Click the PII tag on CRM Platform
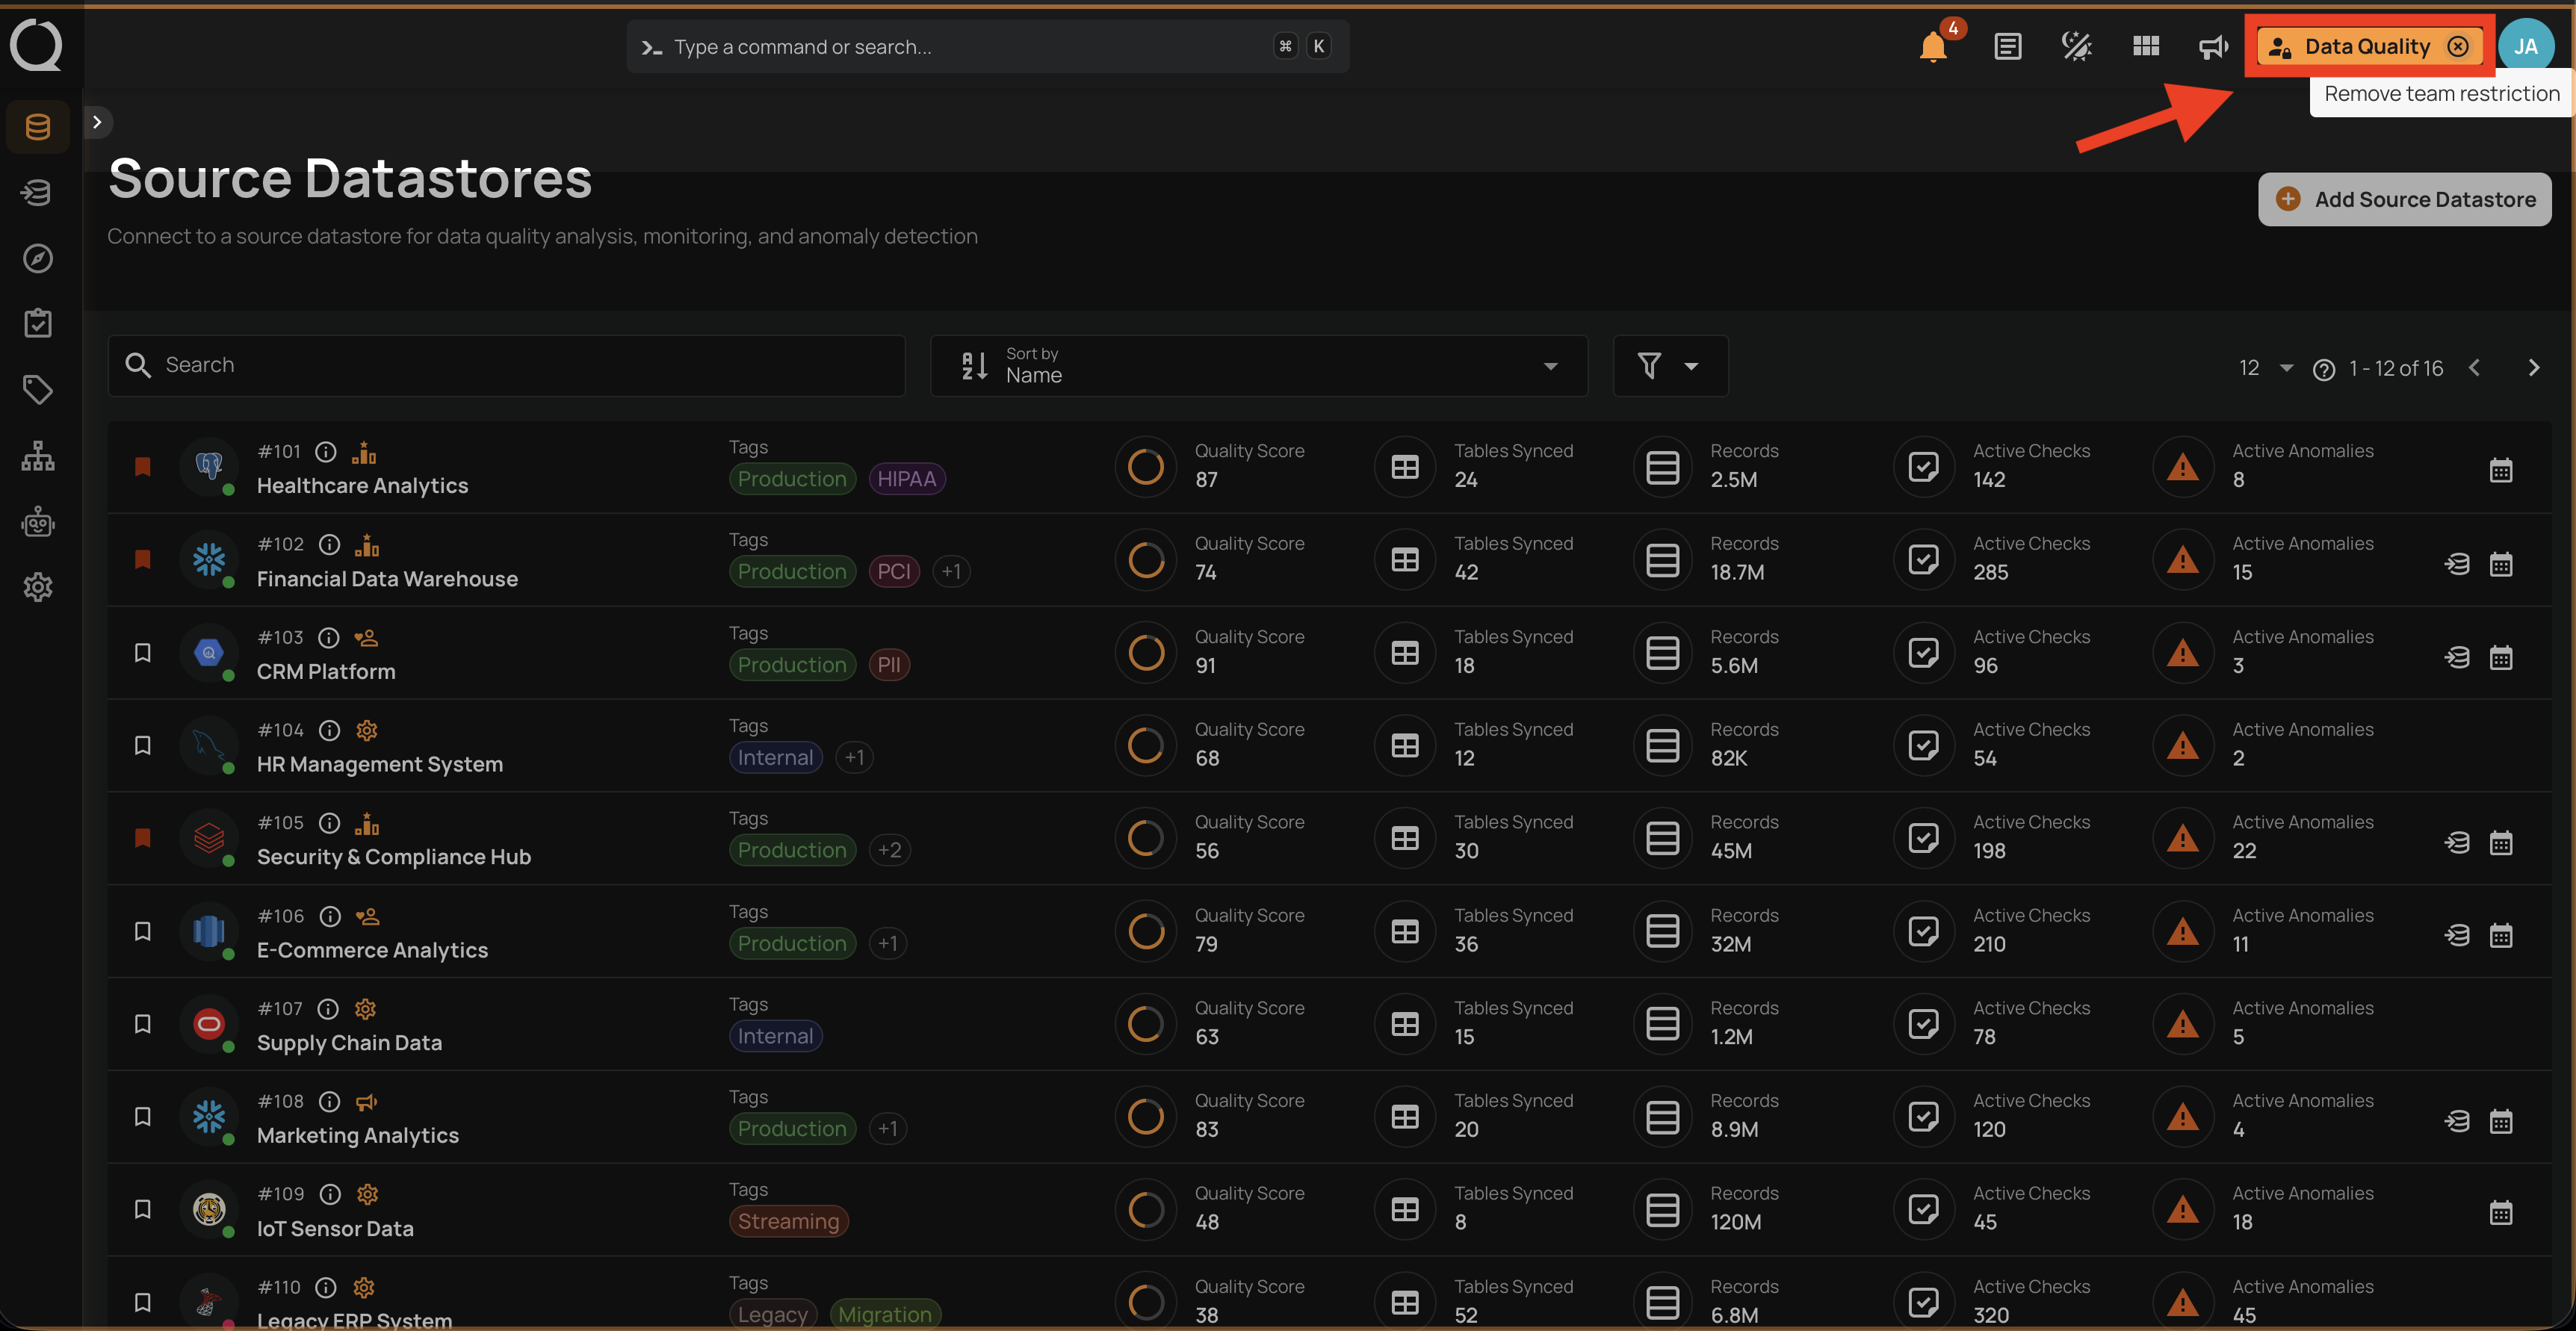Image resolution: width=2576 pixels, height=1331 pixels. pos(888,665)
